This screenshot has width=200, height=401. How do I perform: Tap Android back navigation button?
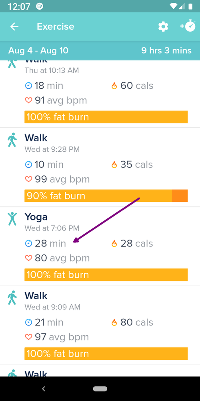(44, 389)
